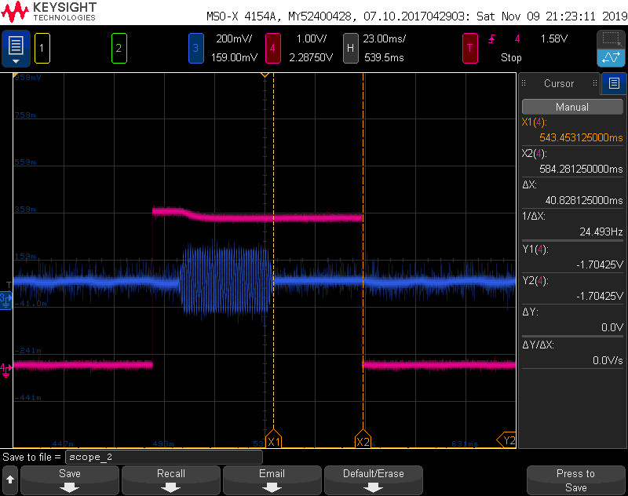Select the X1 cursor marker on the time axis

click(273, 441)
